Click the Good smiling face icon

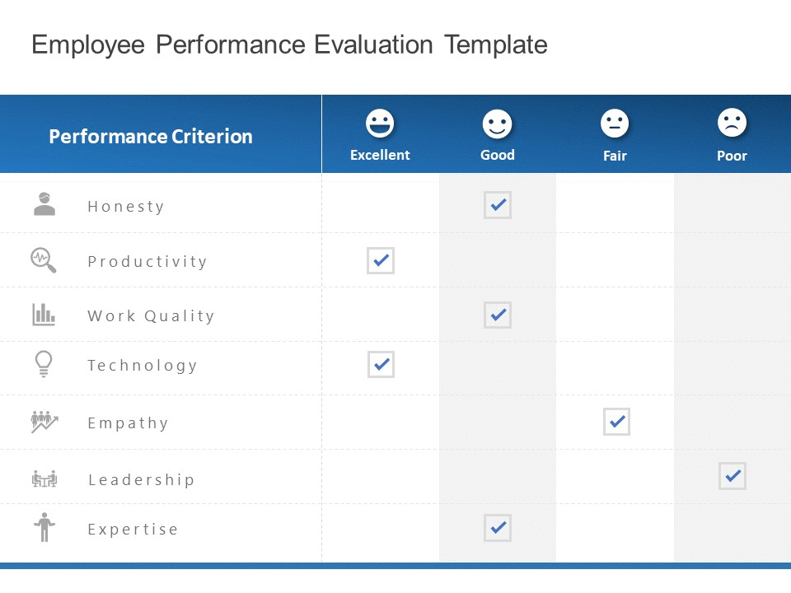click(x=497, y=124)
